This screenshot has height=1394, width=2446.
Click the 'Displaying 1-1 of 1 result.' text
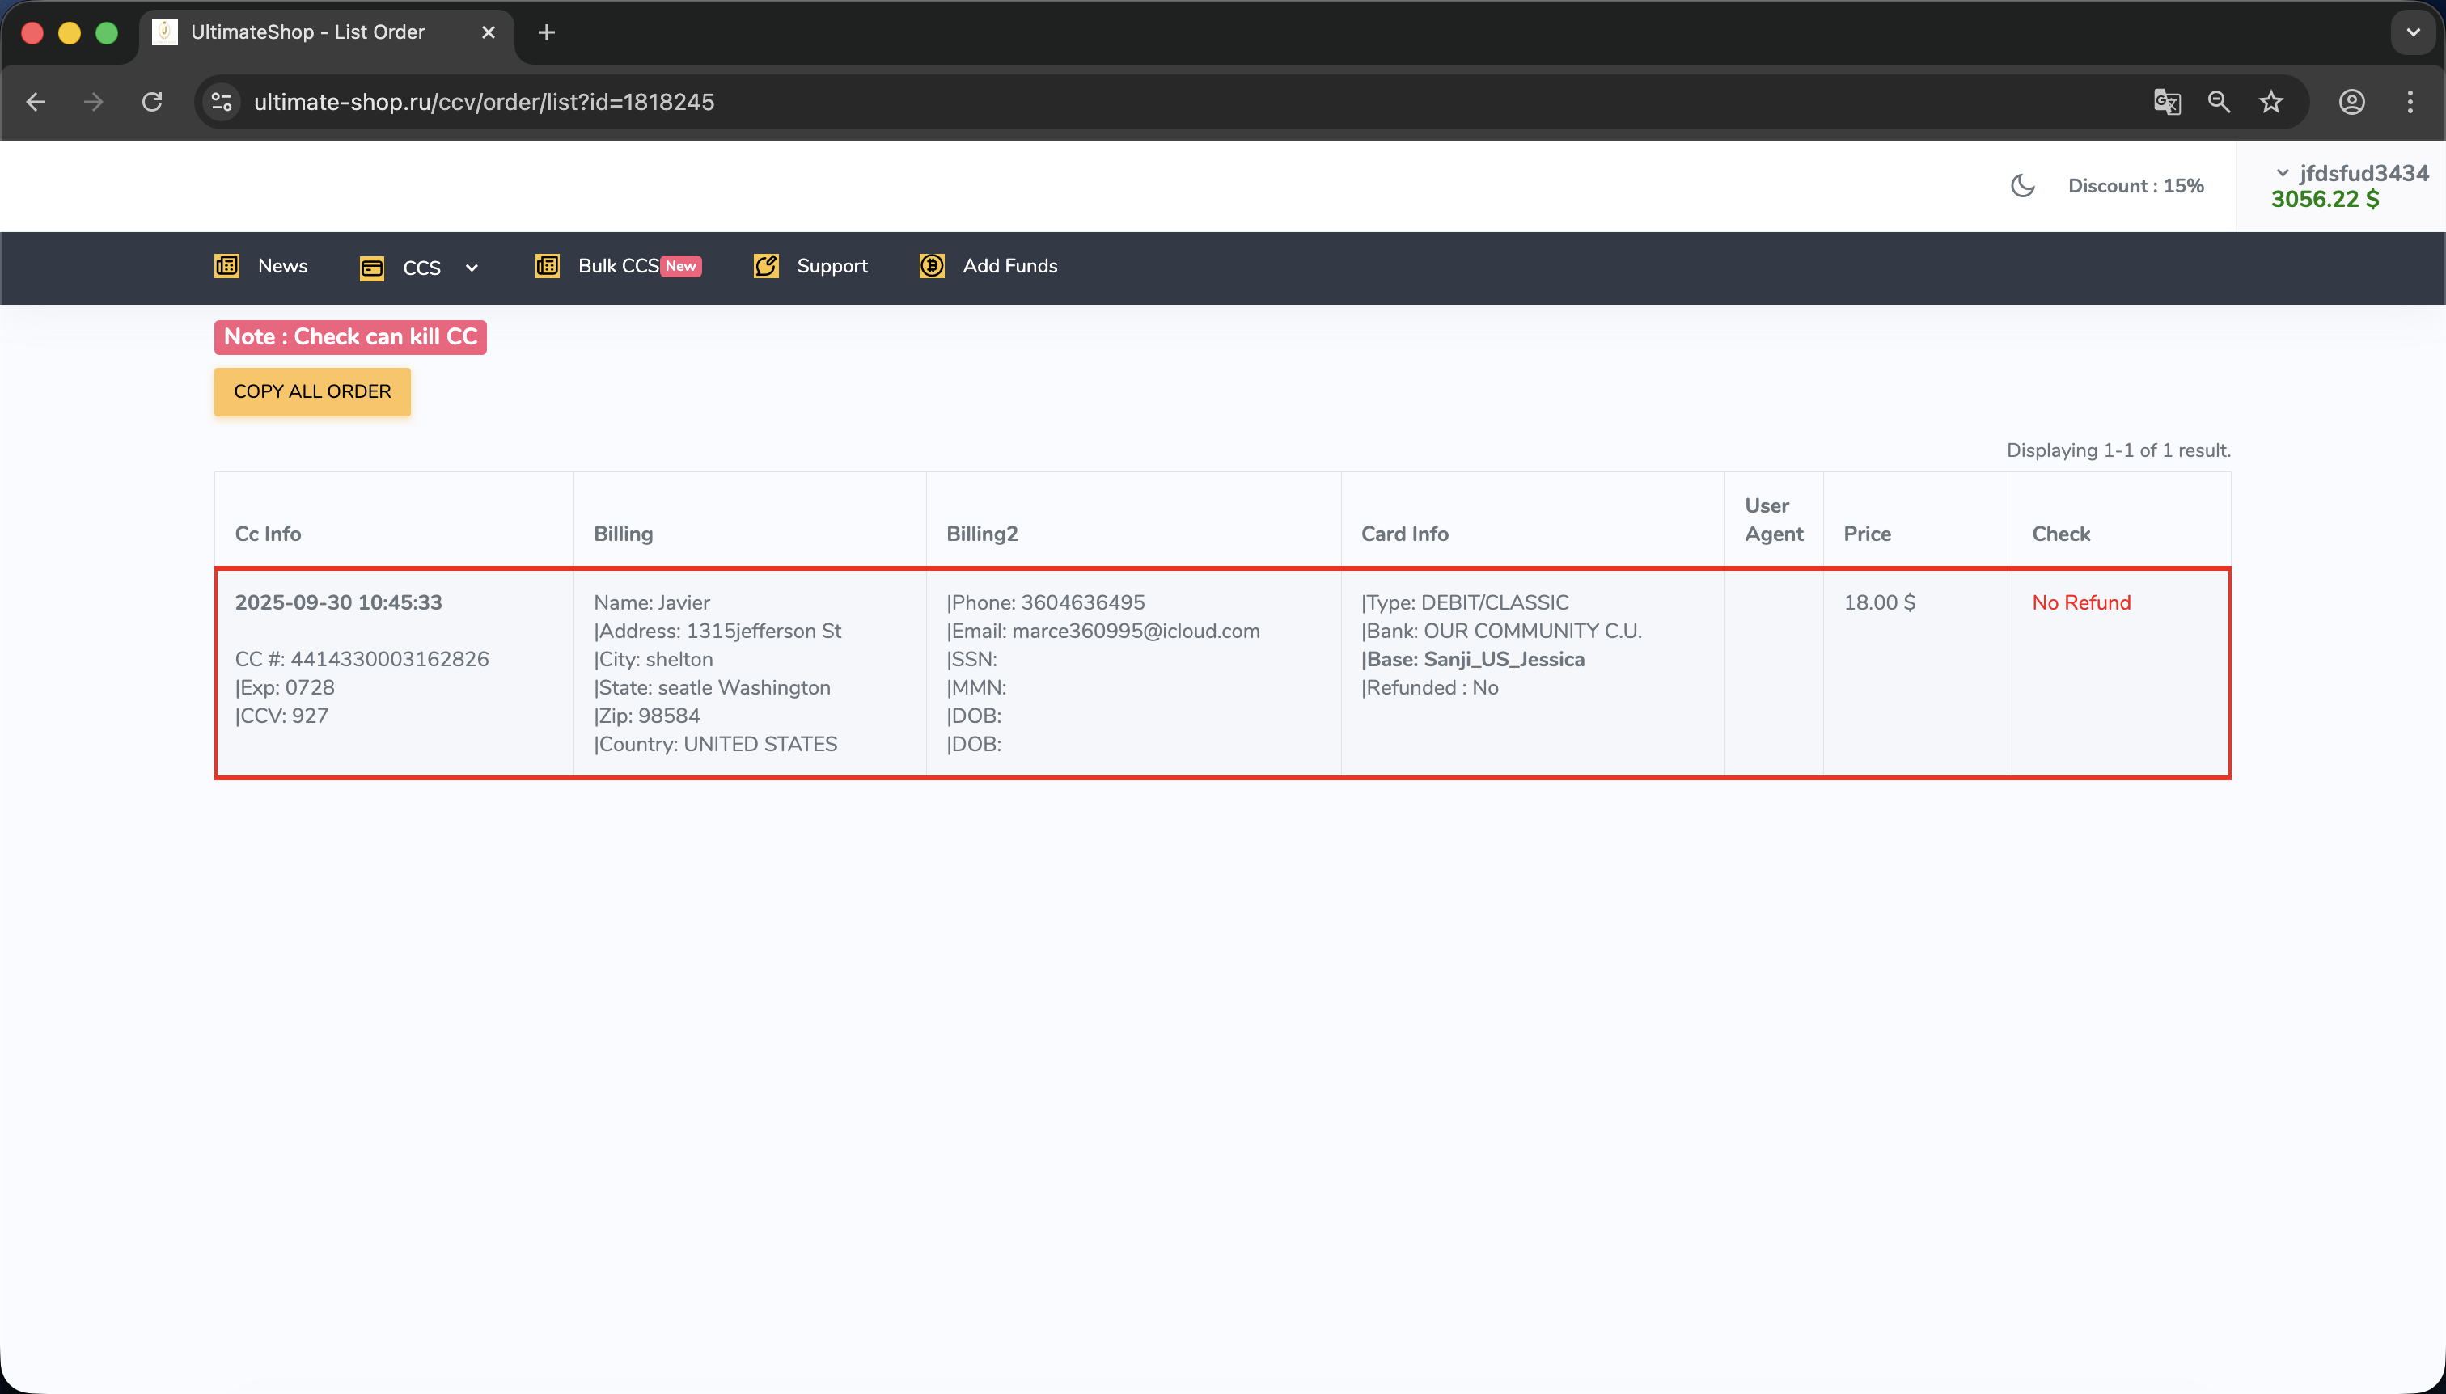[x=2118, y=450]
